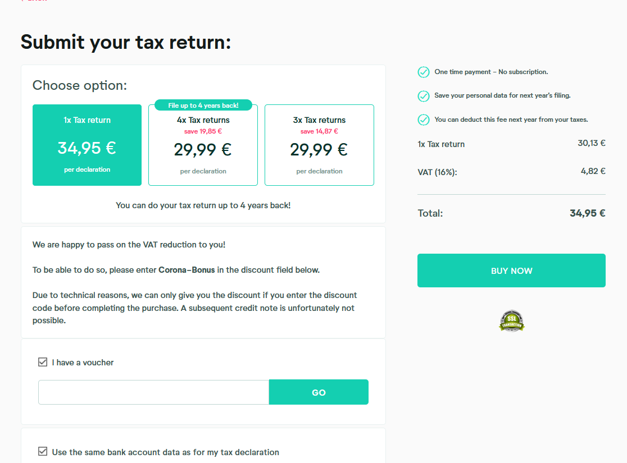Uncheck the I have a voucher checkbox

(43, 363)
